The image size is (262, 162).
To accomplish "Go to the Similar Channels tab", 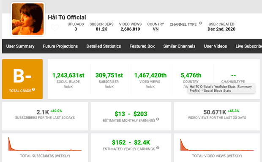I will point(179,46).
